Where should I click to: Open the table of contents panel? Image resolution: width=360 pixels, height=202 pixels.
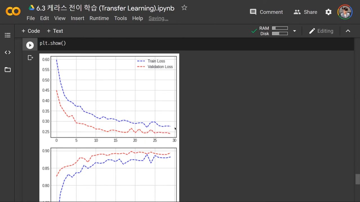click(8, 35)
